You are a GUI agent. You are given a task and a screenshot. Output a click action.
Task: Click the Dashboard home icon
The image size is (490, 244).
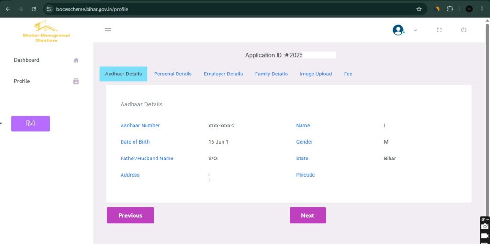click(76, 60)
